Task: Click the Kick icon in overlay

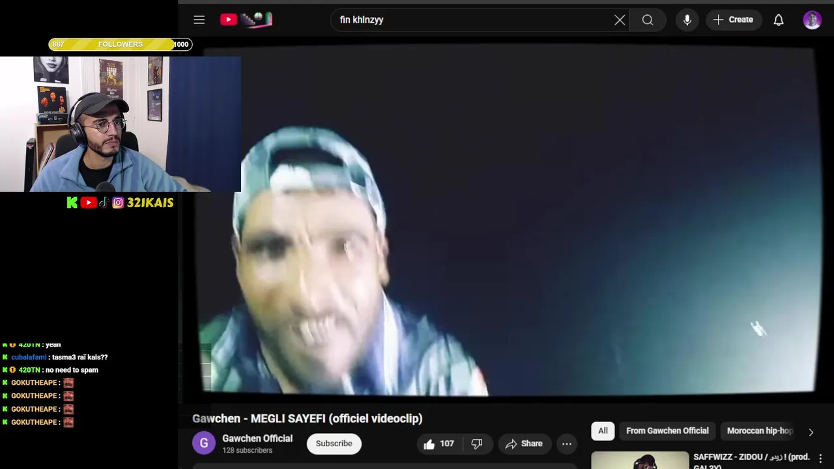Action: click(x=72, y=203)
